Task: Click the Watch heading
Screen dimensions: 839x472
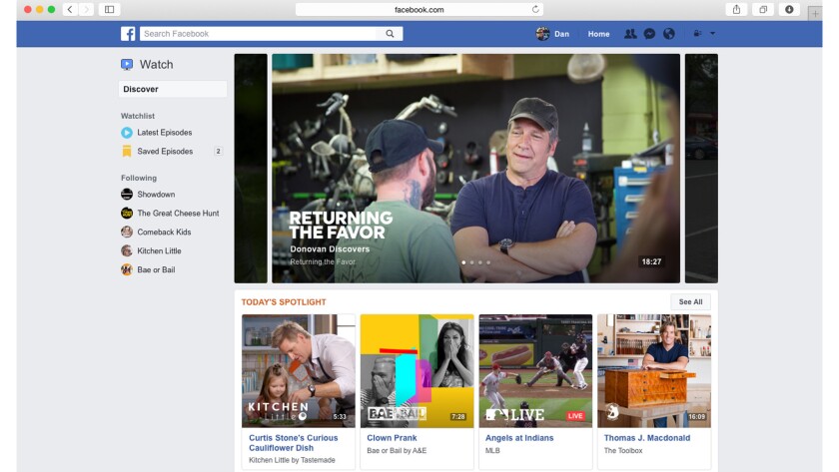Action: pos(156,65)
